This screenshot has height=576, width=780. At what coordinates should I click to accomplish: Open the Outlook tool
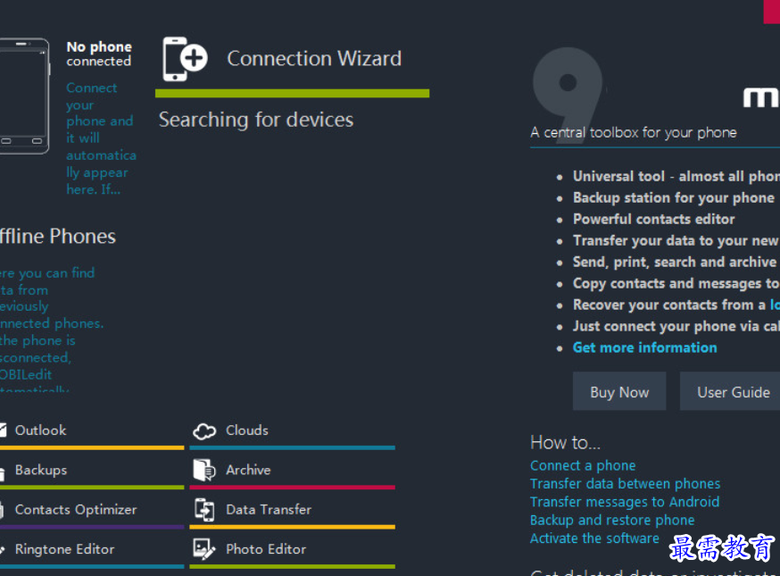(40, 430)
